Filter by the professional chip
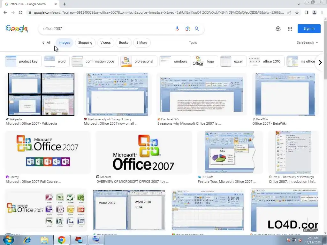 click(x=139, y=61)
